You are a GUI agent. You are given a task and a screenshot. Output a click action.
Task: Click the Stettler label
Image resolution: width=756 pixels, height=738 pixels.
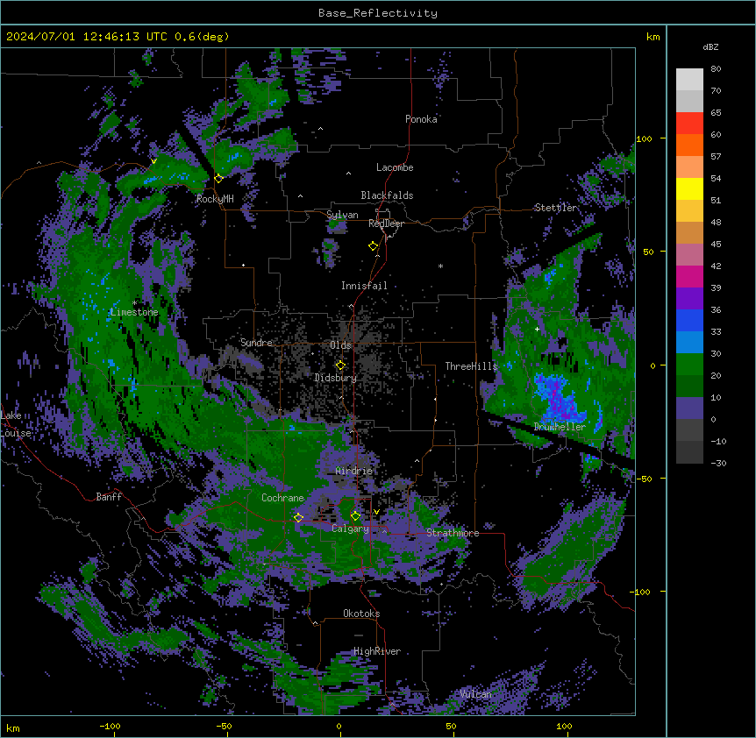tap(555, 208)
